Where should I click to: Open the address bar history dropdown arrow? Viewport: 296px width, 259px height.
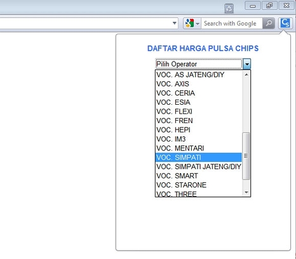(x=175, y=23)
